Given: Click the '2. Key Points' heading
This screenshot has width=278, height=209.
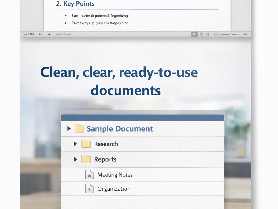Looking at the screenshot, I should pyautogui.click(x=75, y=4).
